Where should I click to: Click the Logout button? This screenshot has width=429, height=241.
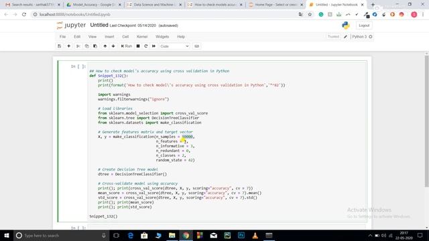pos(364,25)
